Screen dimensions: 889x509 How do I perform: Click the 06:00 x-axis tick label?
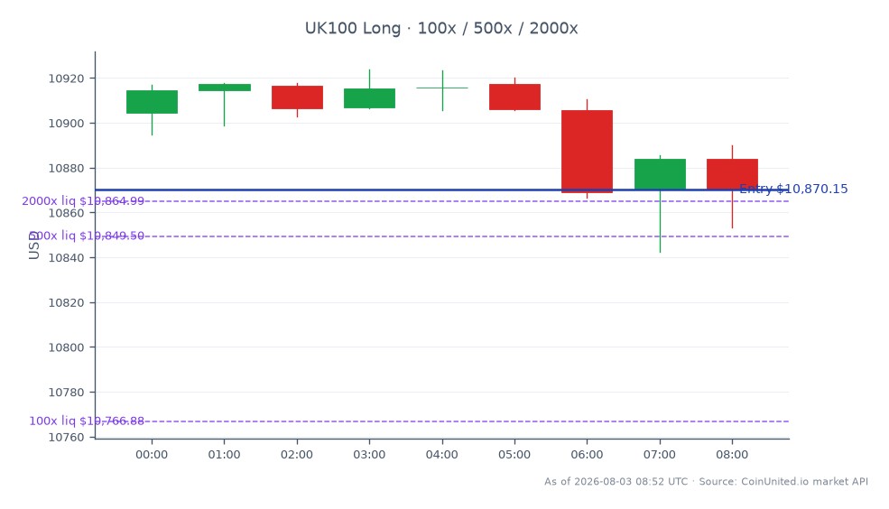click(587, 455)
